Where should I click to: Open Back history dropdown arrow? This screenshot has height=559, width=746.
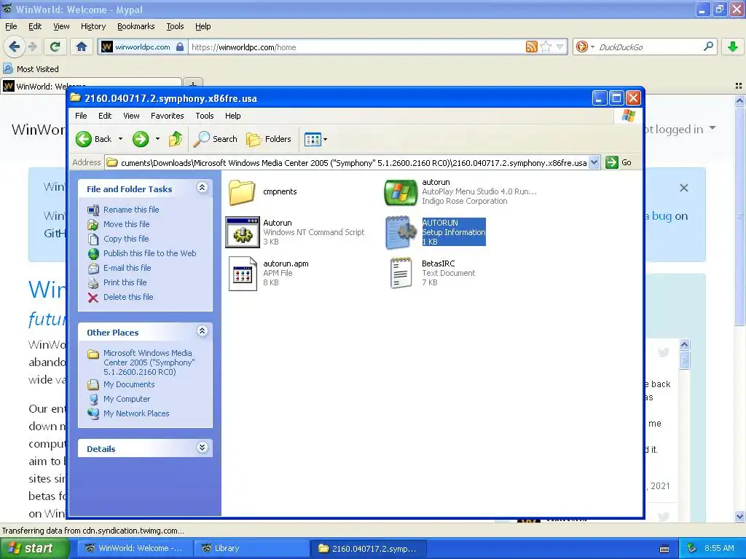(x=121, y=139)
